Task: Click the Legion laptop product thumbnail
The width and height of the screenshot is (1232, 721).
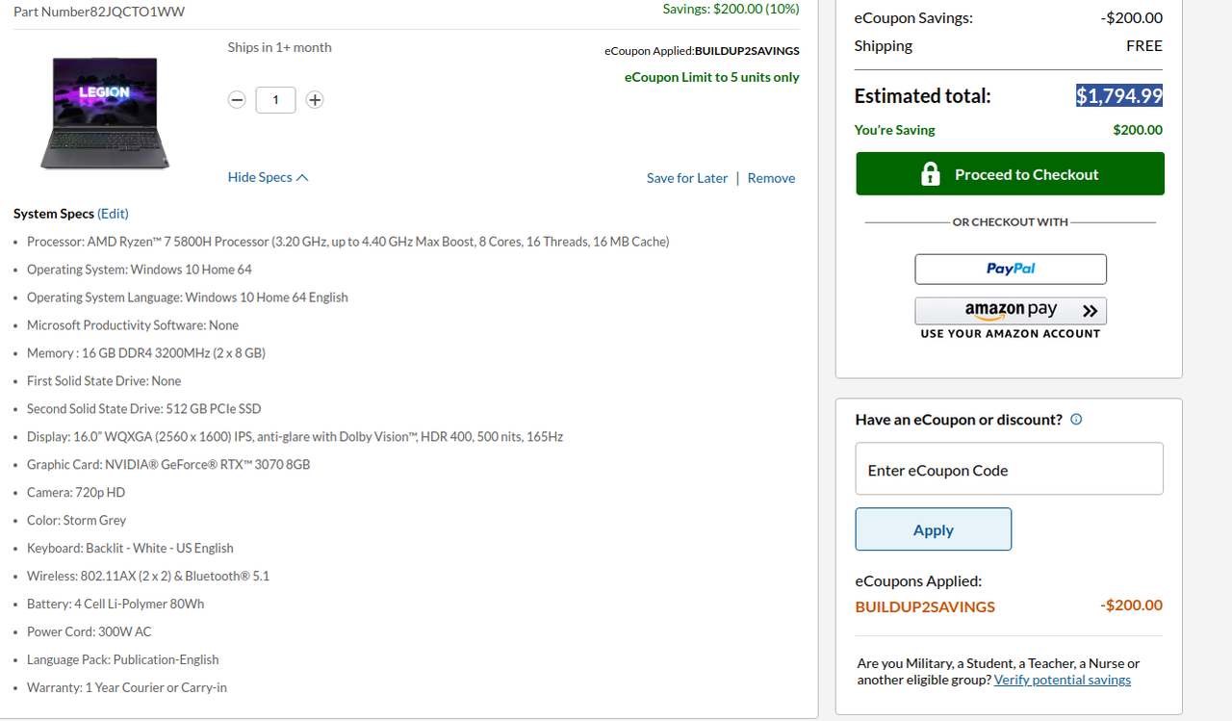Action: click(x=104, y=113)
